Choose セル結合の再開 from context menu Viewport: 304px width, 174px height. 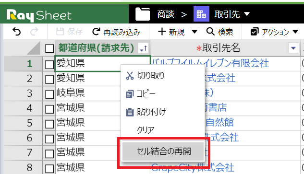pyautogui.click(x=163, y=151)
